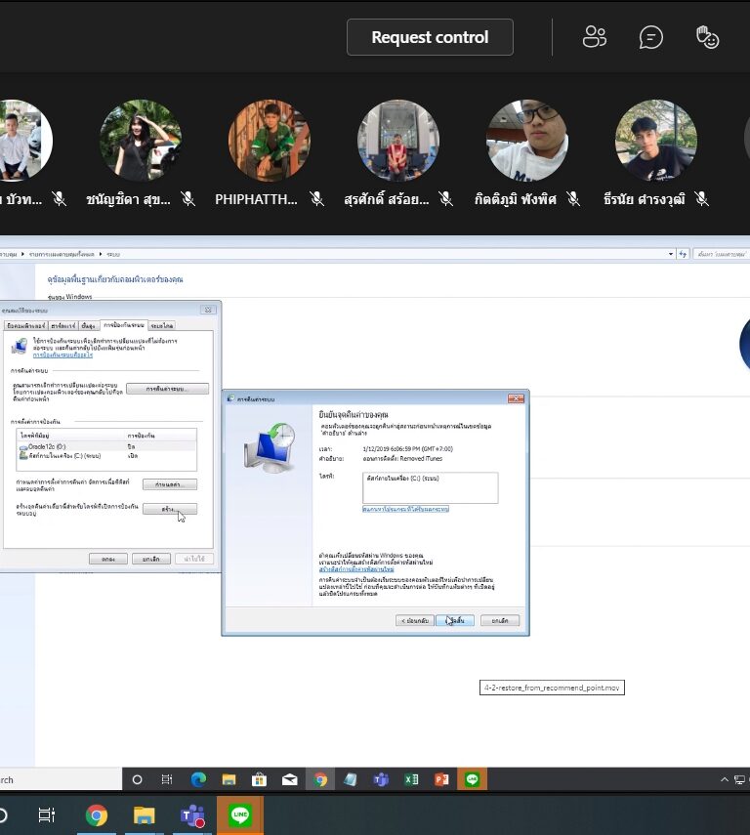Open Chrome on the shared taskbar
This screenshot has width=750, height=835.
(x=320, y=779)
